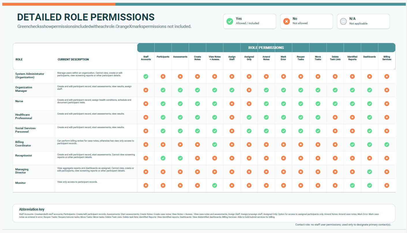The width and height of the screenshot is (407, 233).
Task: Select the Billing Services column header
Action: coord(387,58)
